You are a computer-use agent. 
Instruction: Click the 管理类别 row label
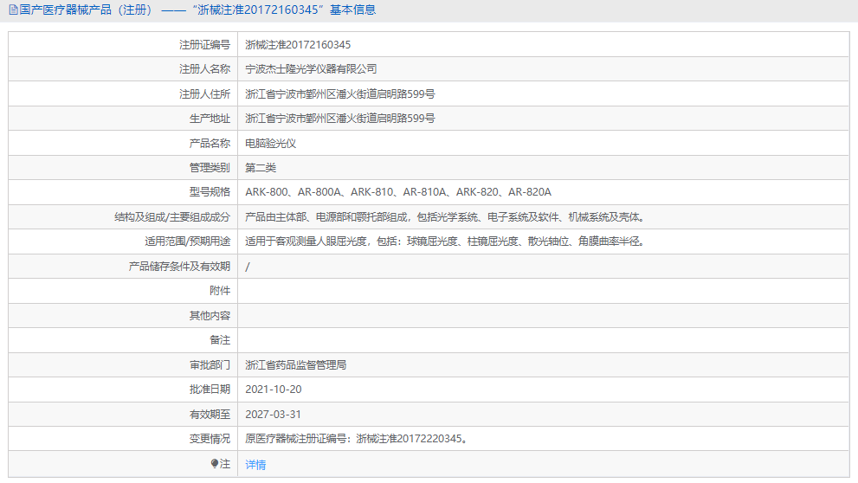coord(210,168)
